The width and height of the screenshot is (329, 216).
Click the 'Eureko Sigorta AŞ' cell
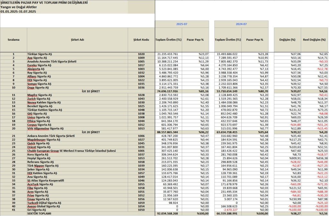click(x=77, y=65)
